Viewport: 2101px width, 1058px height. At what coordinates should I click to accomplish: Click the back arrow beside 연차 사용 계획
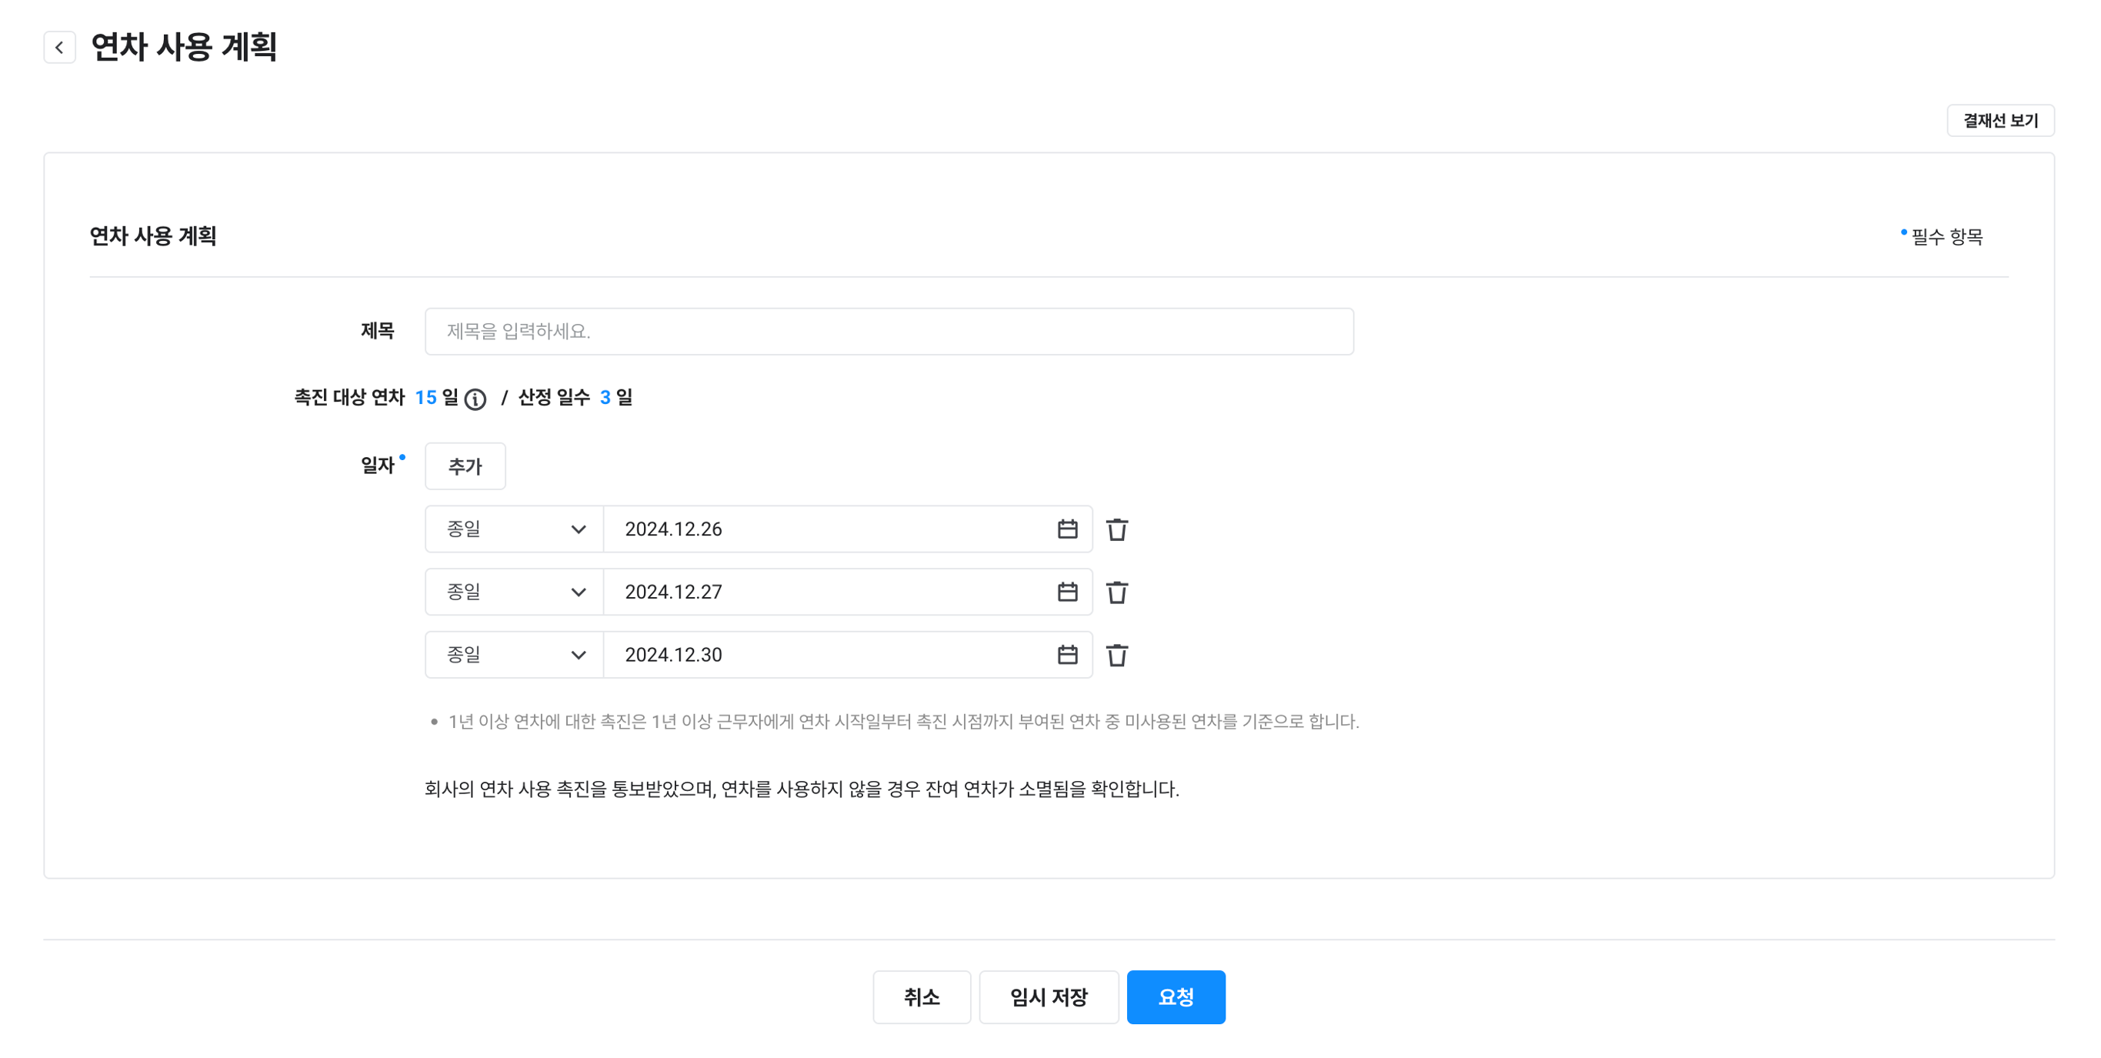[x=59, y=47]
